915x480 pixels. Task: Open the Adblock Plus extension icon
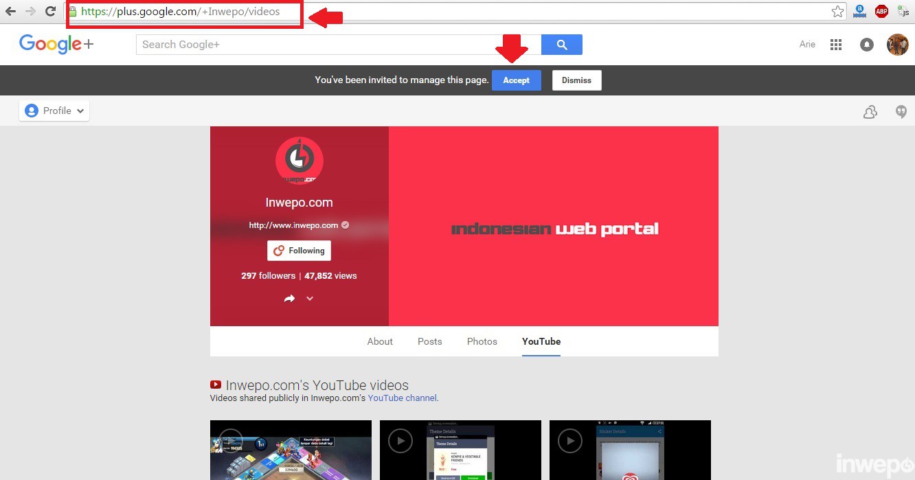point(881,11)
